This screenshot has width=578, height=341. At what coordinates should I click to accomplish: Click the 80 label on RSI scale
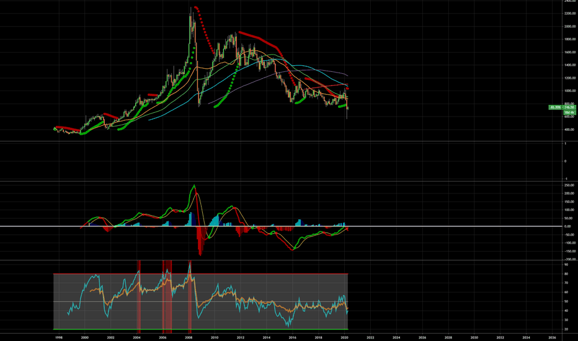(566, 274)
